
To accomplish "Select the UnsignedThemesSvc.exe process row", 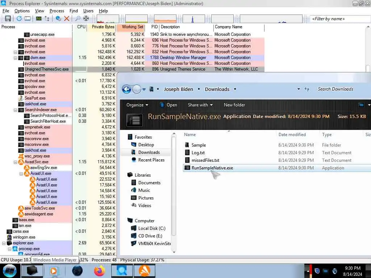I will pyautogui.click(x=132, y=69).
